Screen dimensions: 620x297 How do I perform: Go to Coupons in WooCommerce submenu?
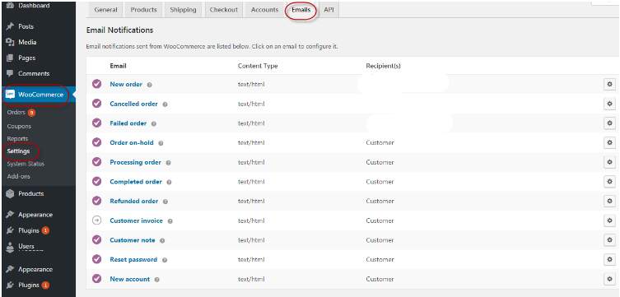pos(19,127)
